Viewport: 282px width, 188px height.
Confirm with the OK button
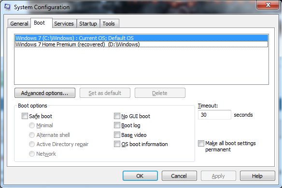point(140,176)
